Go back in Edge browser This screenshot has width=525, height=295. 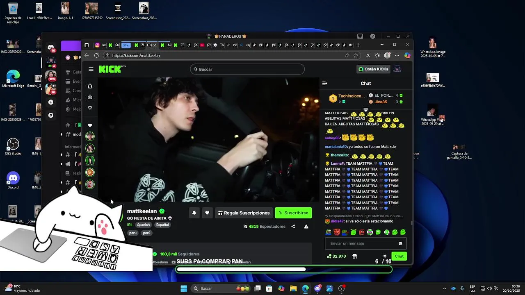tap(87, 55)
